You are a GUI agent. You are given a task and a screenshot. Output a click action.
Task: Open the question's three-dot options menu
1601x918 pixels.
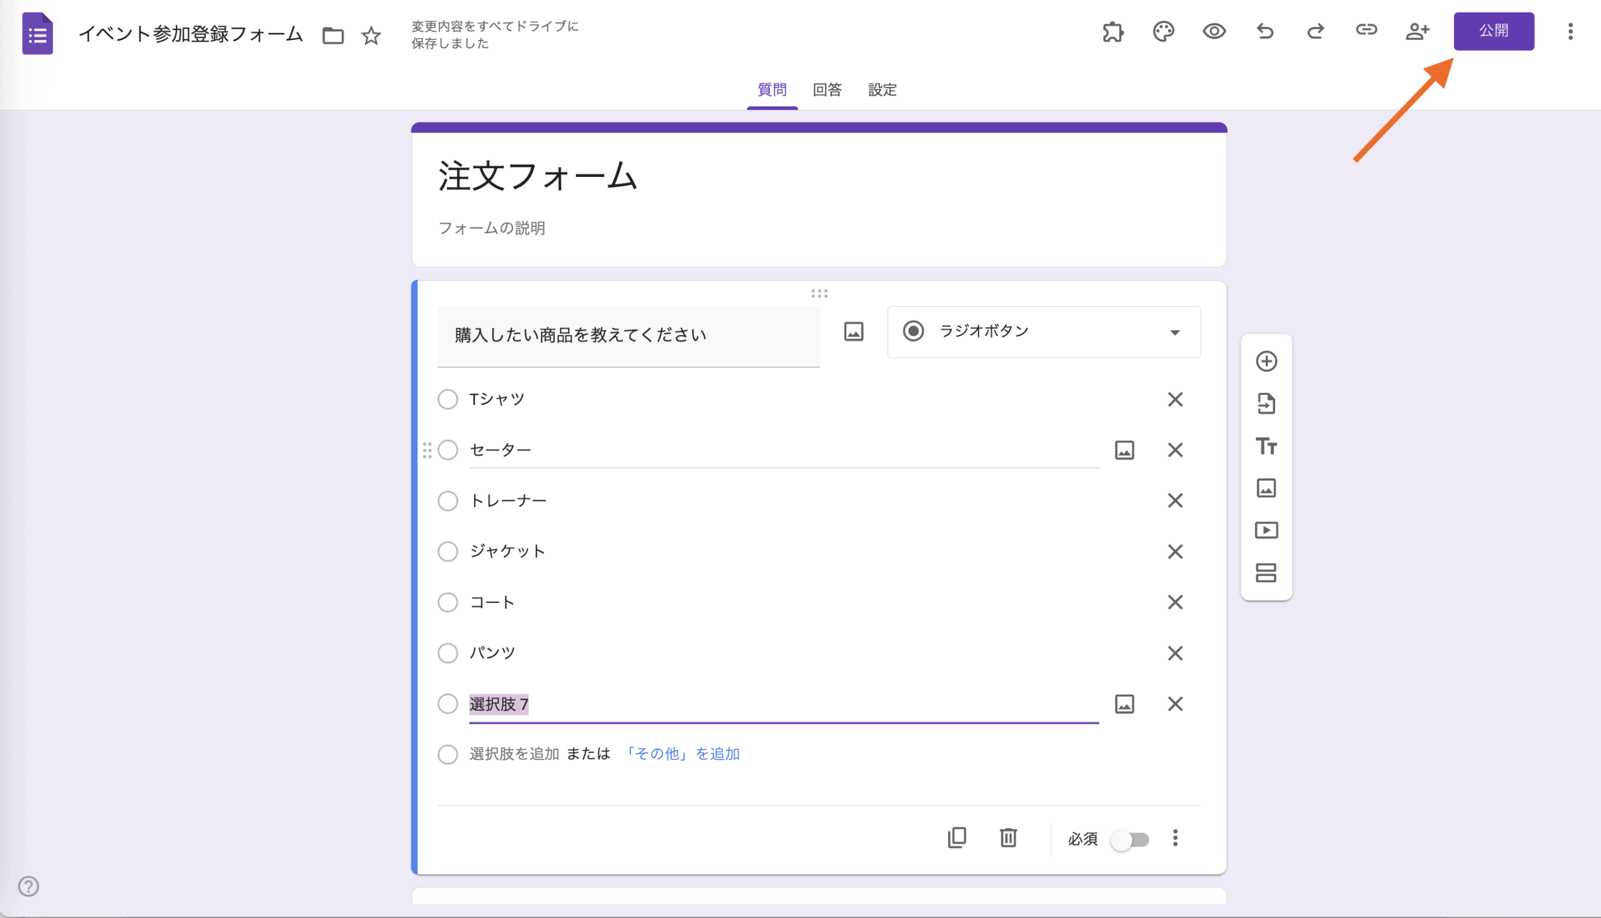[1174, 838]
